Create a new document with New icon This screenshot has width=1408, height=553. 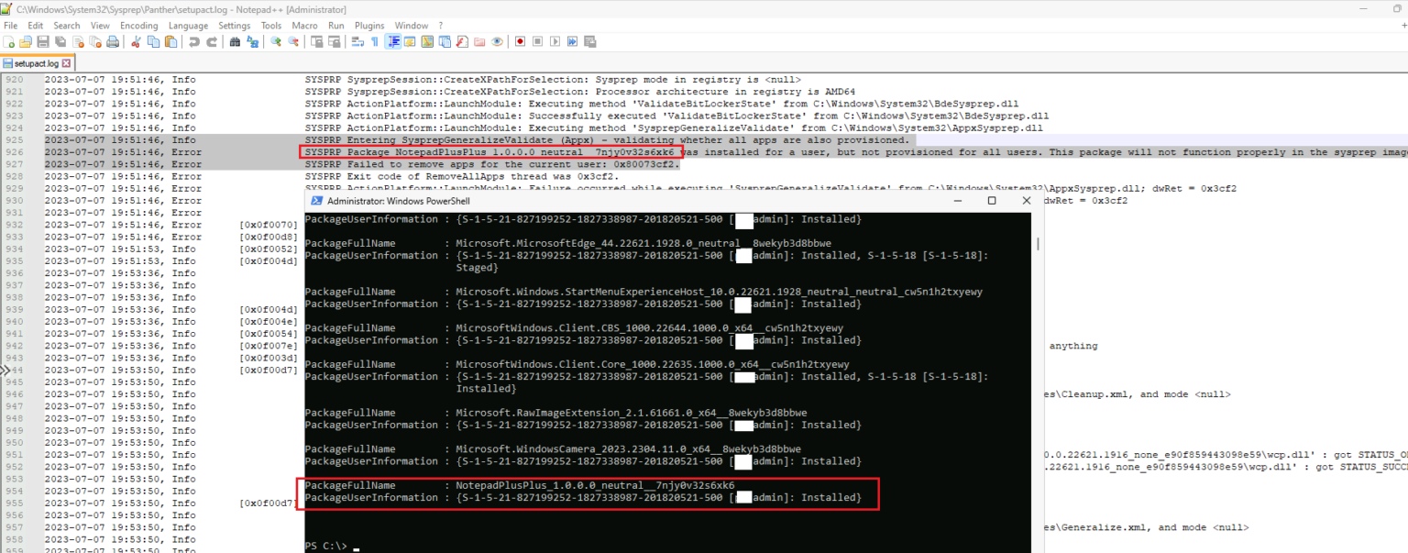click(x=9, y=41)
